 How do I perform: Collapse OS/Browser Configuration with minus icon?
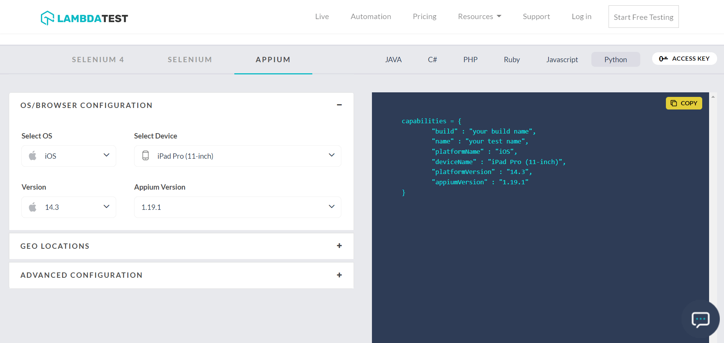(x=339, y=105)
